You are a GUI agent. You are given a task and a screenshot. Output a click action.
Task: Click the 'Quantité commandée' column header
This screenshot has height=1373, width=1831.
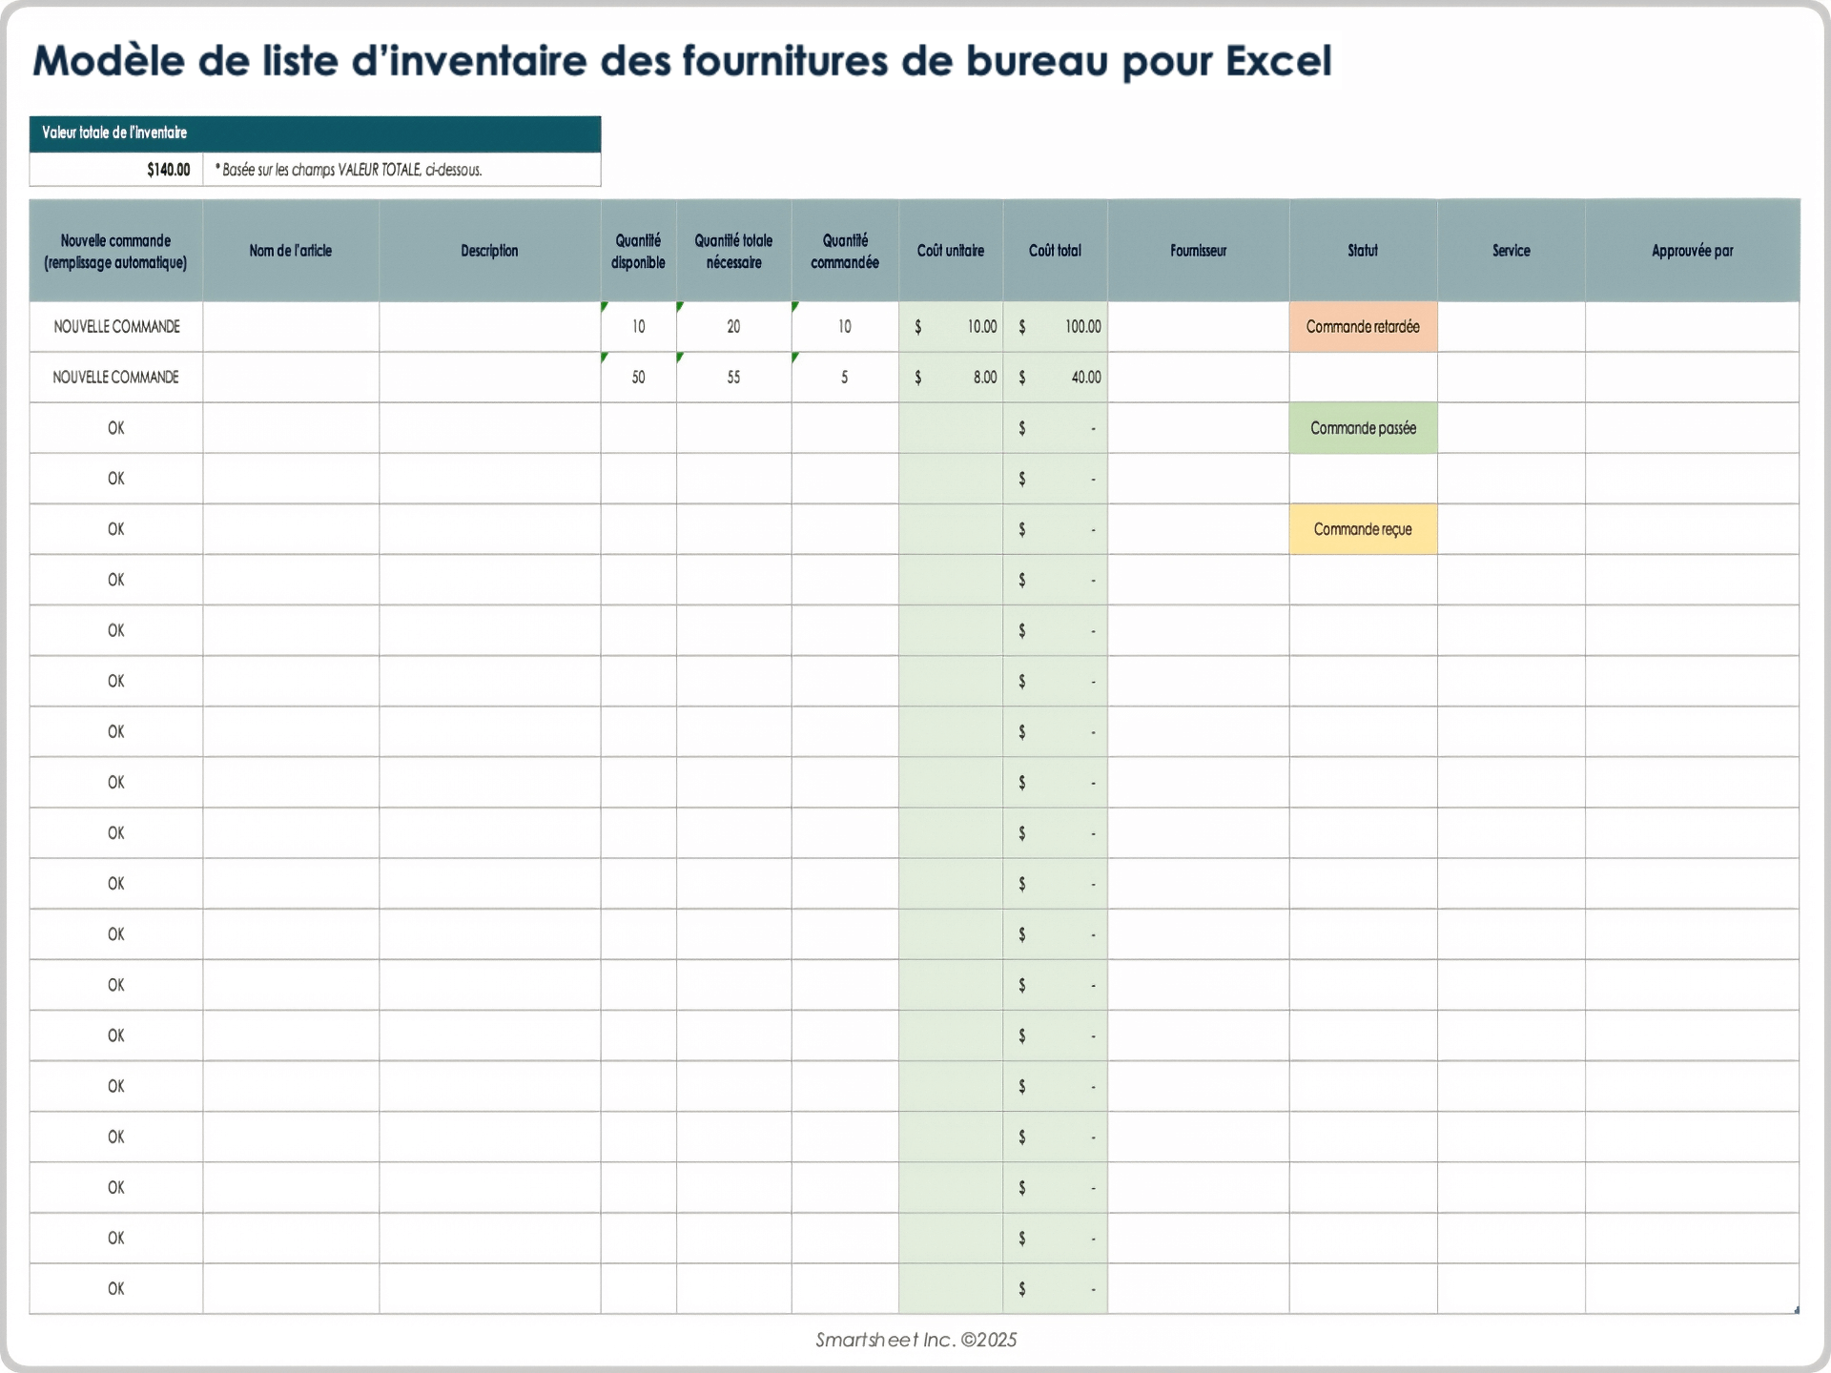pyautogui.click(x=845, y=251)
